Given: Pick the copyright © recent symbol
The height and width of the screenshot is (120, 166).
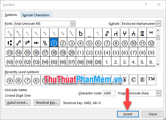Looking at the screenshot, I should coord(134,80).
